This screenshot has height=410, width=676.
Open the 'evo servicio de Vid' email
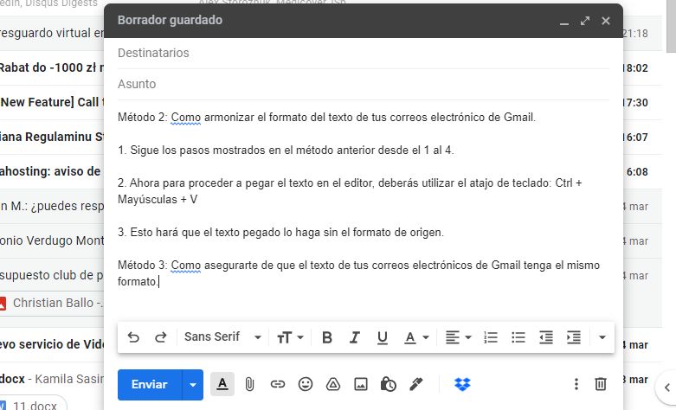[x=52, y=344]
